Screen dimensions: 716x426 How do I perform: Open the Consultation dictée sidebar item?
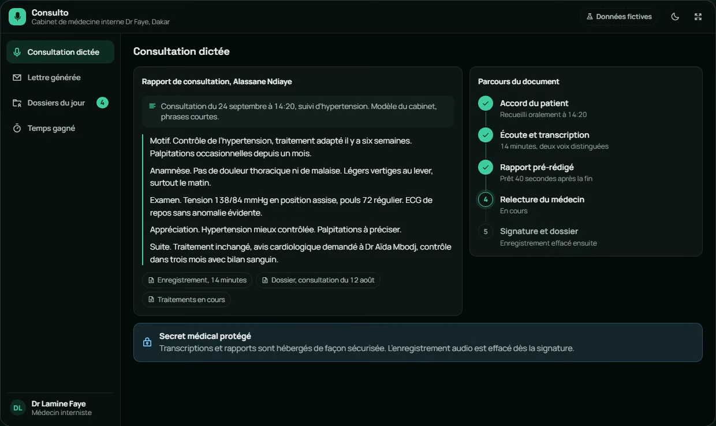click(60, 52)
